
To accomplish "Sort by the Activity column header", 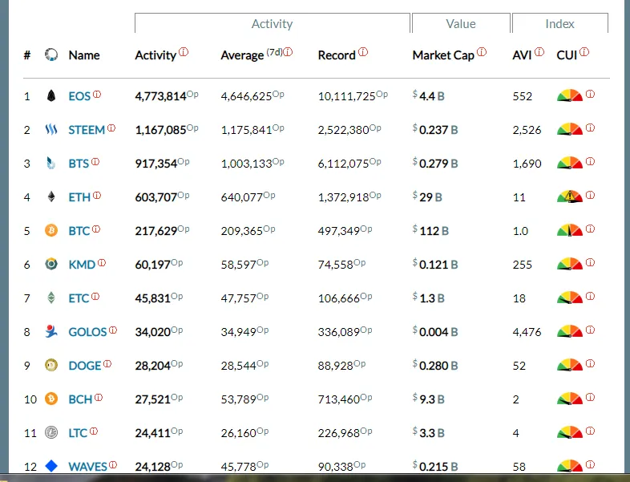I will (x=155, y=55).
